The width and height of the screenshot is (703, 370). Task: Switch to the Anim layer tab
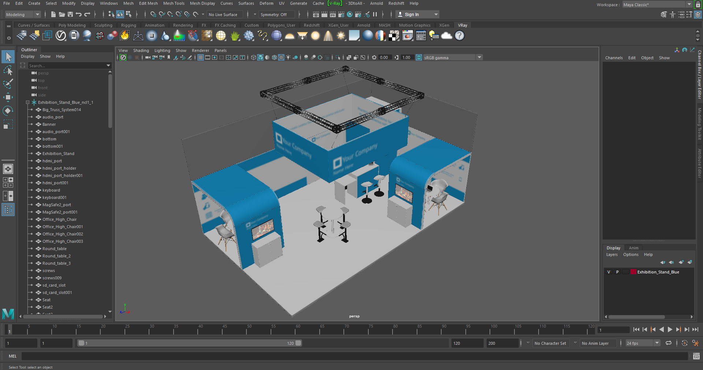633,248
